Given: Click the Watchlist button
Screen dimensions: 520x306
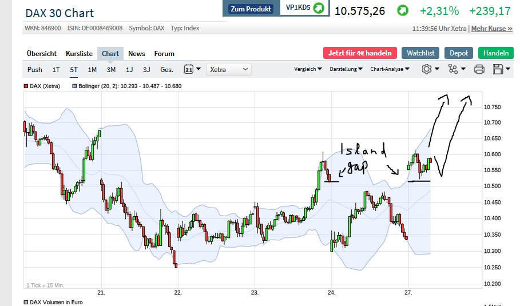Looking at the screenshot, I should (x=420, y=53).
